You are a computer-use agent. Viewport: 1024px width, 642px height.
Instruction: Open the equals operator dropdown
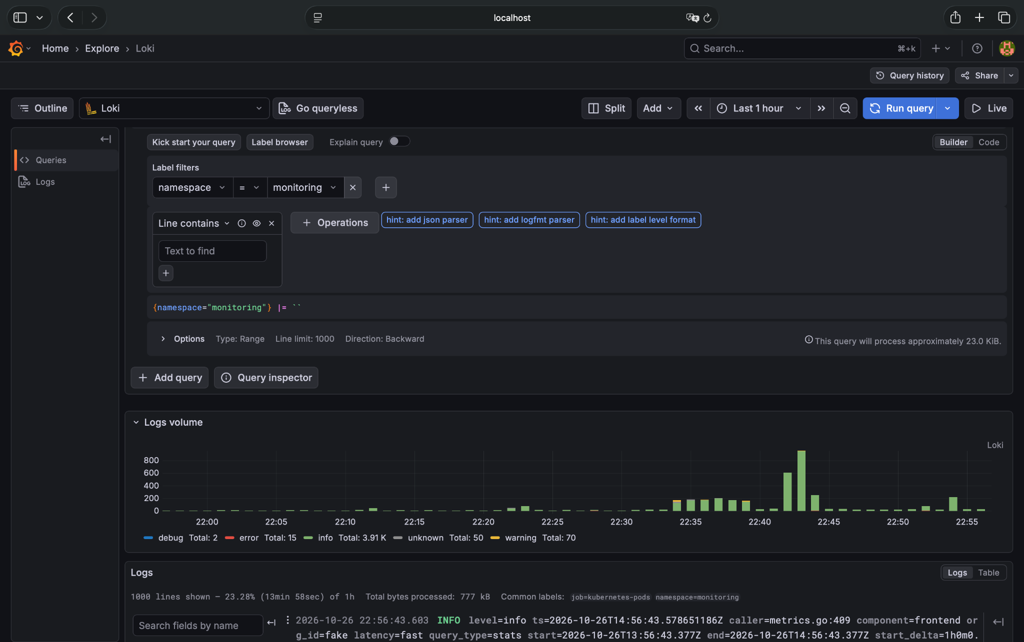(249, 187)
